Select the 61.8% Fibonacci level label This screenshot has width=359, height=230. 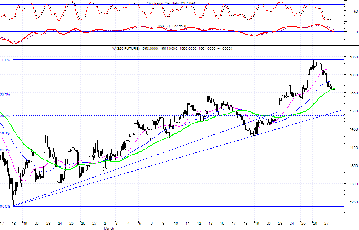pos(5,150)
